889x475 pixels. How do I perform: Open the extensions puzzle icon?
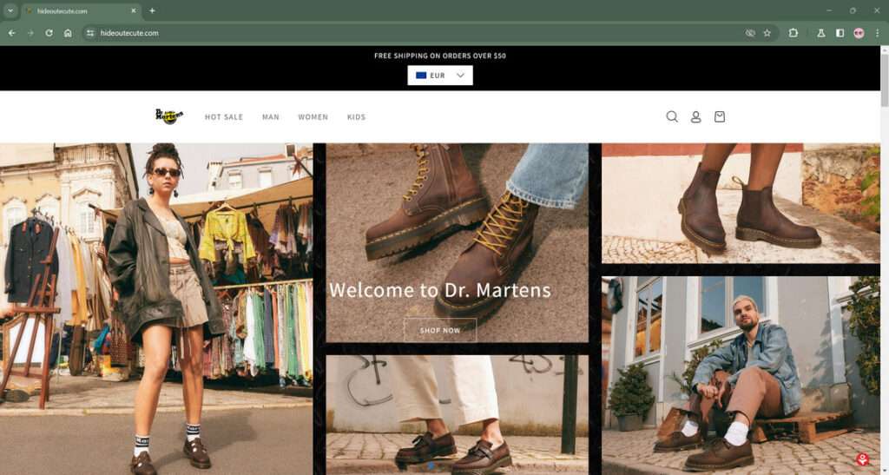coord(794,33)
